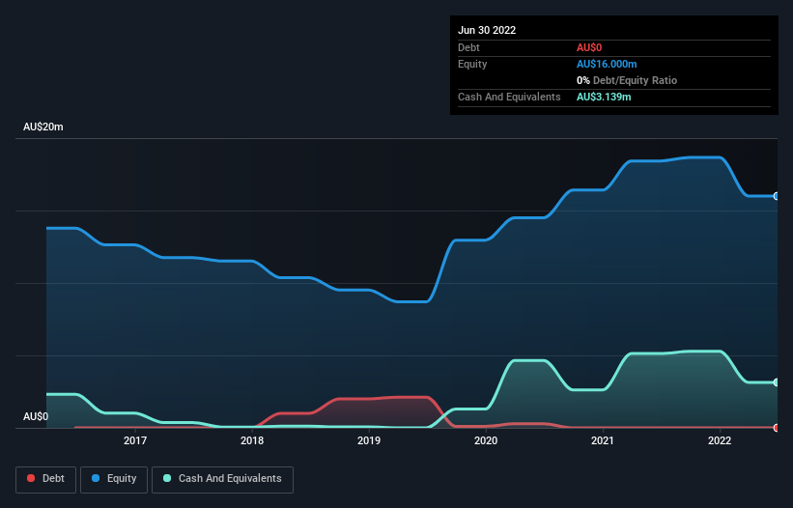Viewport: 793px width, 508px height.
Task: Click Cash And Equivalents label in tooltip
Action: pos(509,97)
